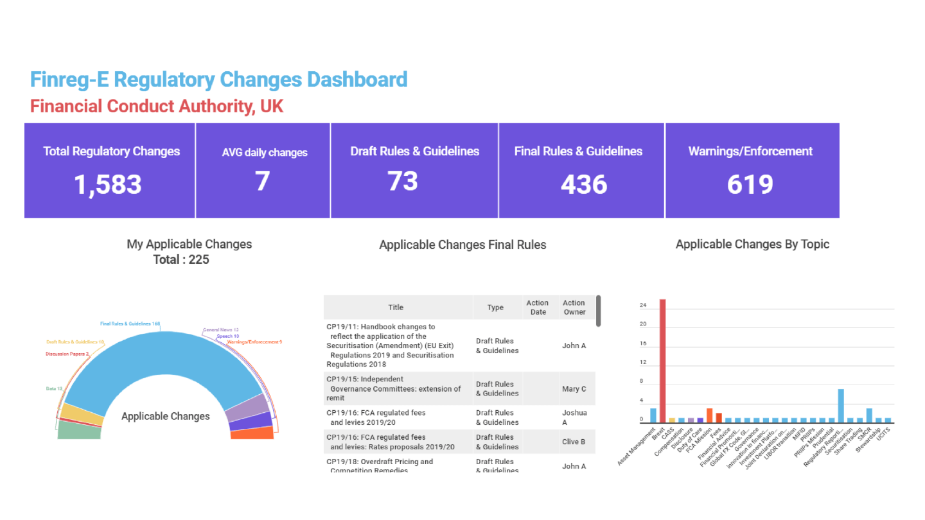
Task: Select the AVG daily changes tile
Action: (262, 170)
